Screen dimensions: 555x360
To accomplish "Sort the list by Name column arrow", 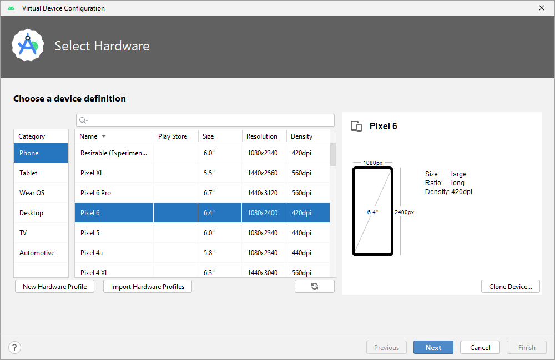I will (x=104, y=136).
